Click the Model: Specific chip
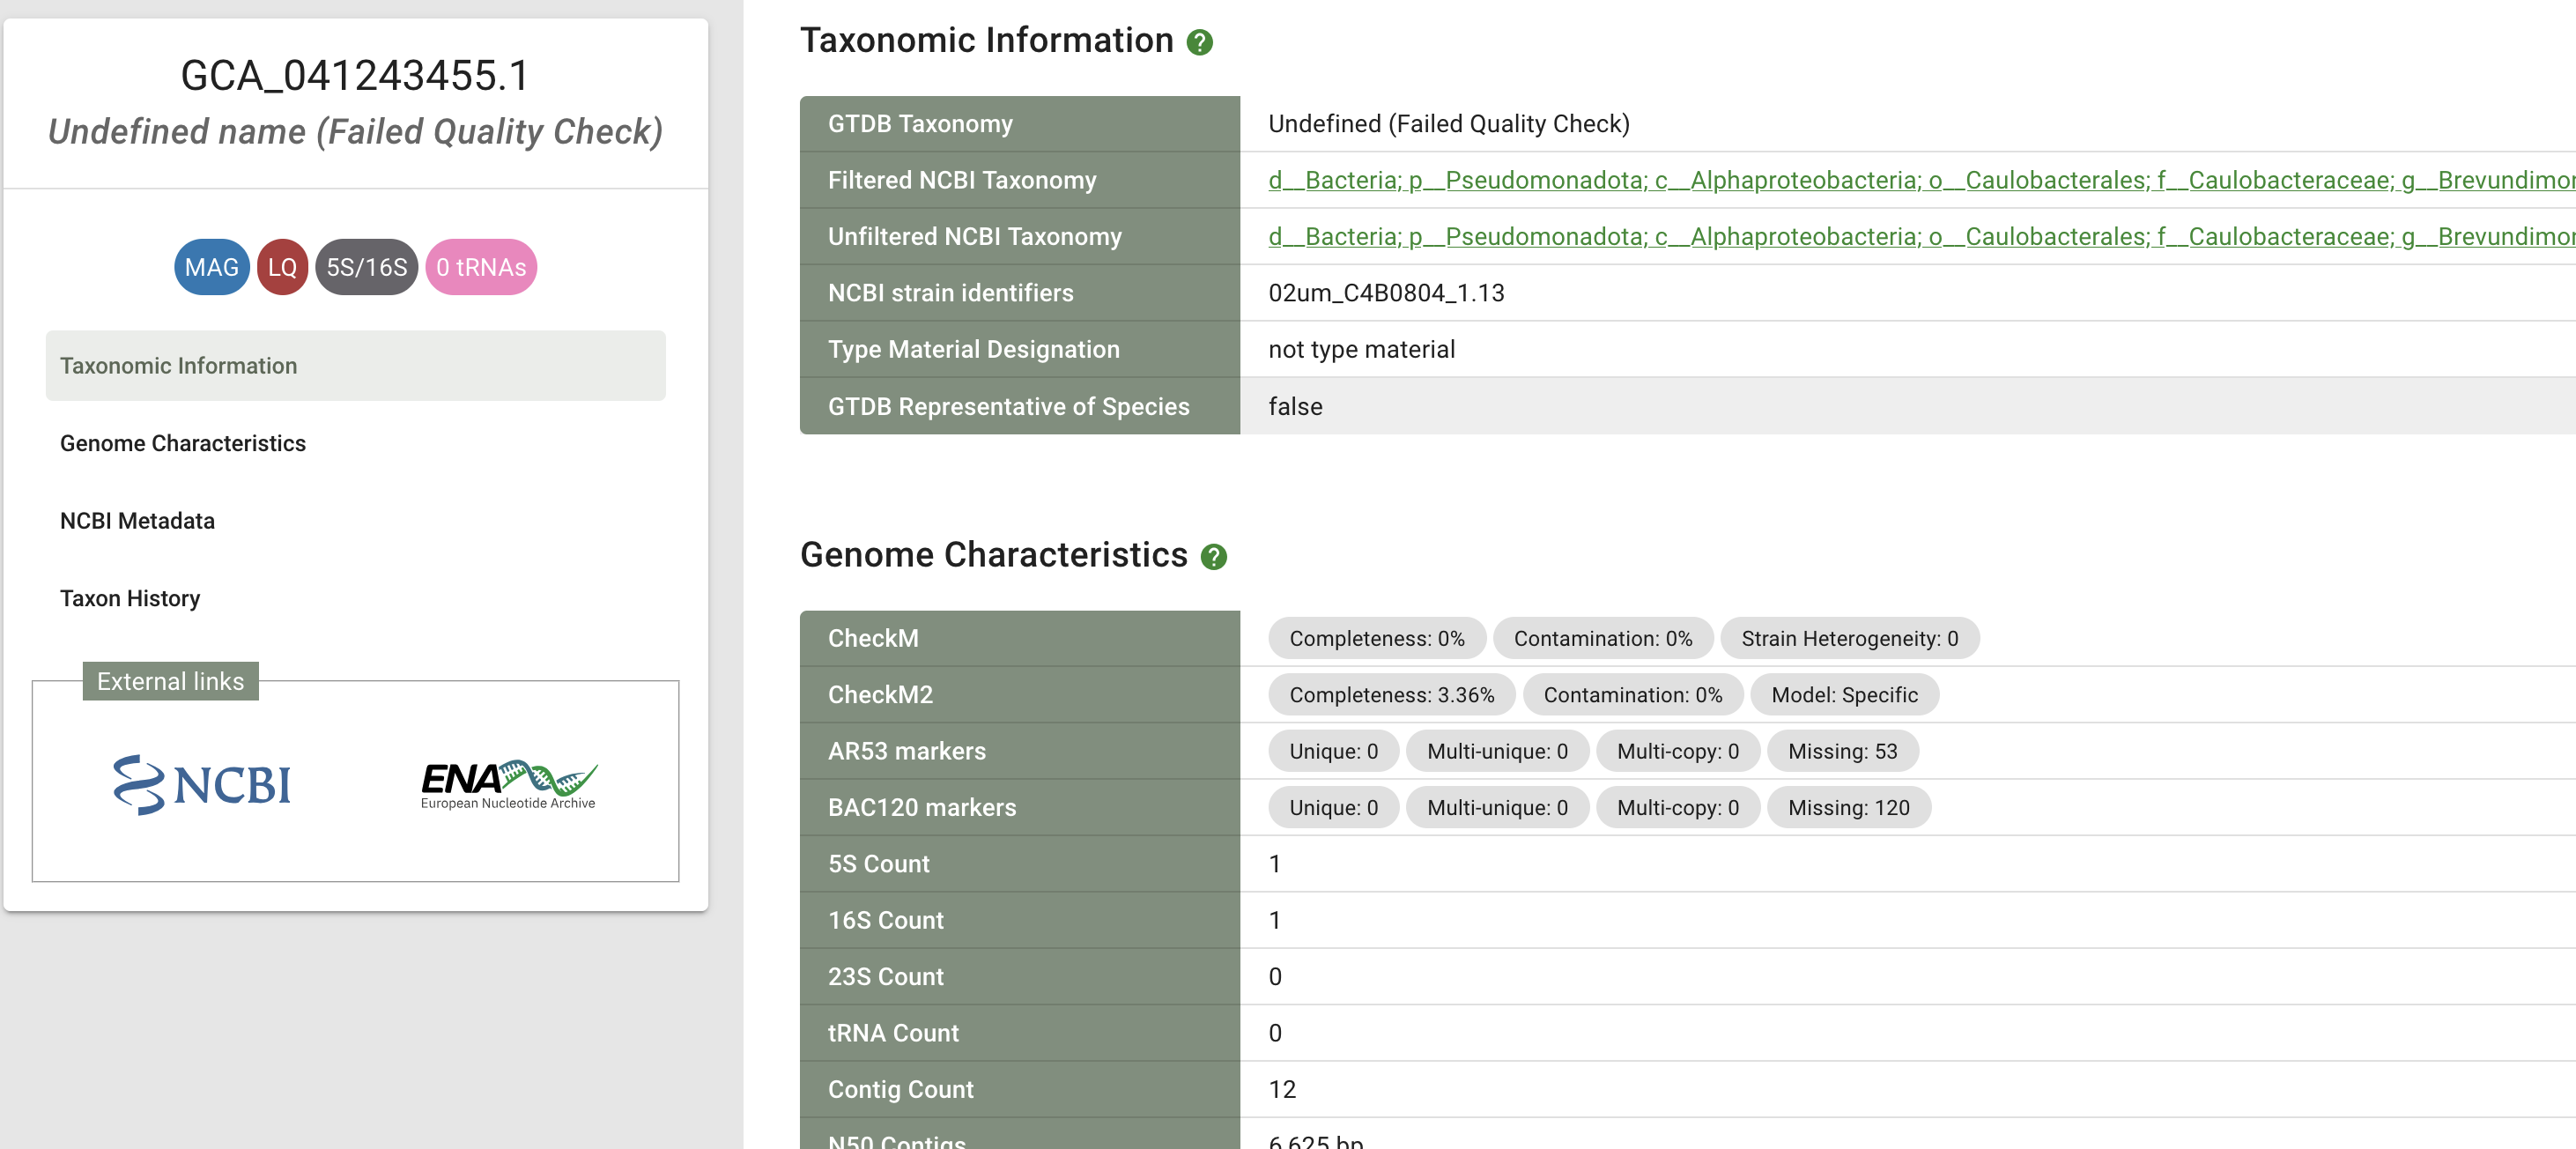 point(1844,695)
